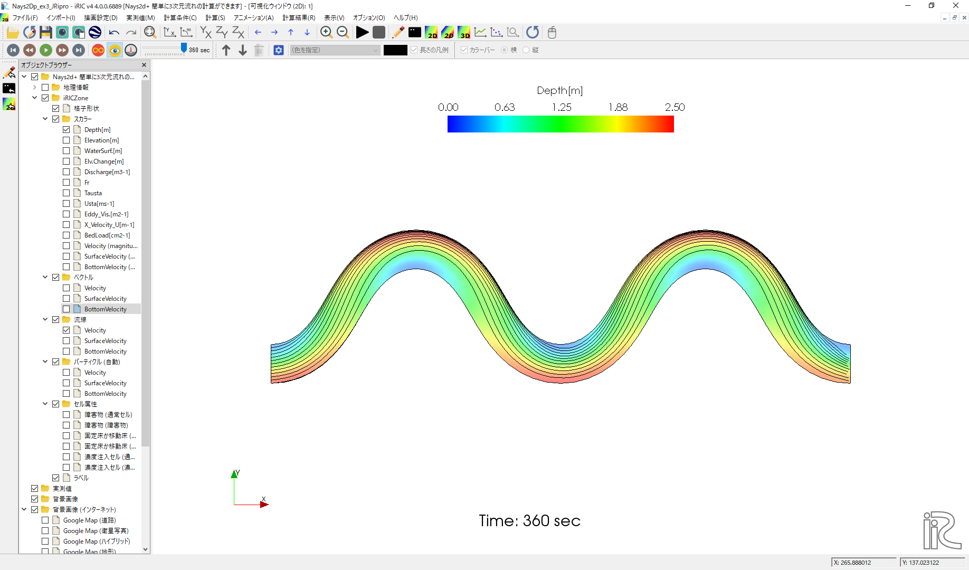969x570 pixels.
Task: Open the インポート(I) menu
Action: (61, 18)
